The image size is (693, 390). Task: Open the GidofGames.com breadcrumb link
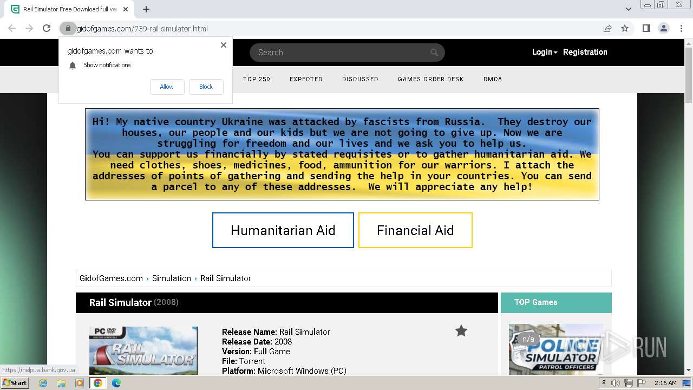click(x=111, y=278)
